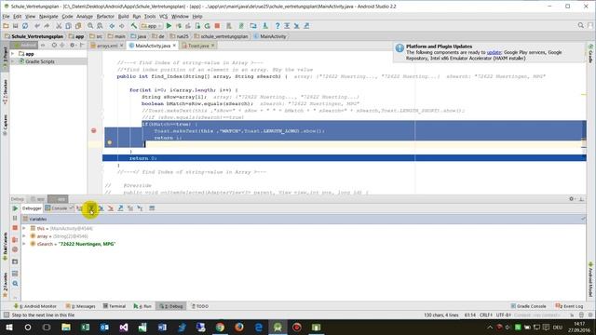Screen dimensions: 596x335
Task: Click the Step Out debugger icon
Action: (x=120, y=208)
